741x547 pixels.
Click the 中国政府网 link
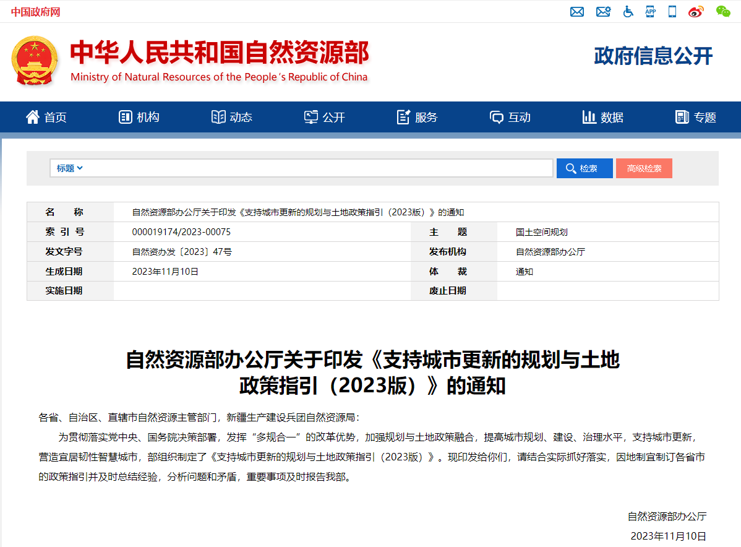coord(35,12)
